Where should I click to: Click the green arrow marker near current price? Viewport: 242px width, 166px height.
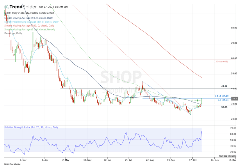[x=198, y=101]
